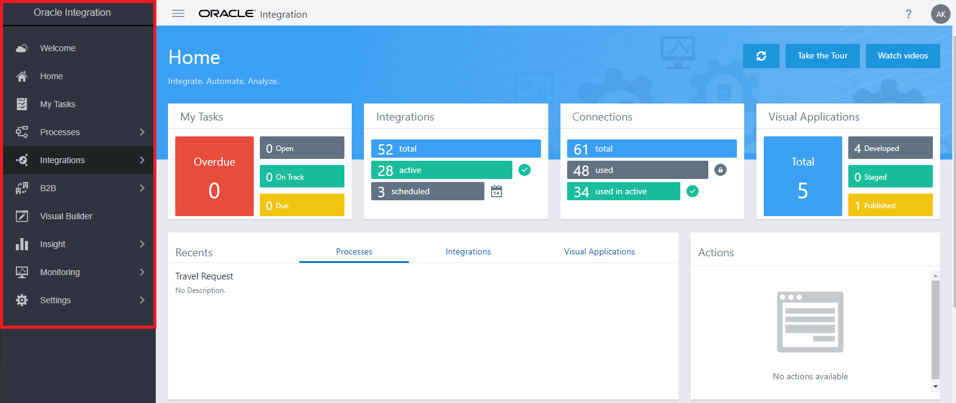The height and width of the screenshot is (403, 956).
Task: Click the Connections card heading
Action: (x=602, y=117)
